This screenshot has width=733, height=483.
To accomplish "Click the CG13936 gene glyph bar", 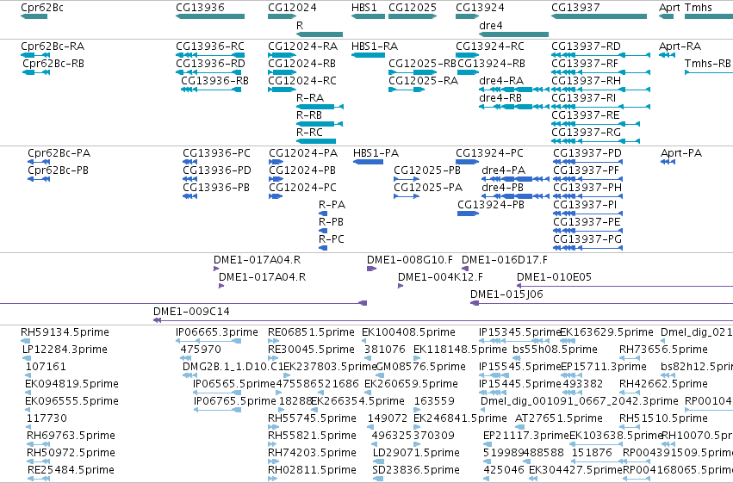I will (210, 16).
